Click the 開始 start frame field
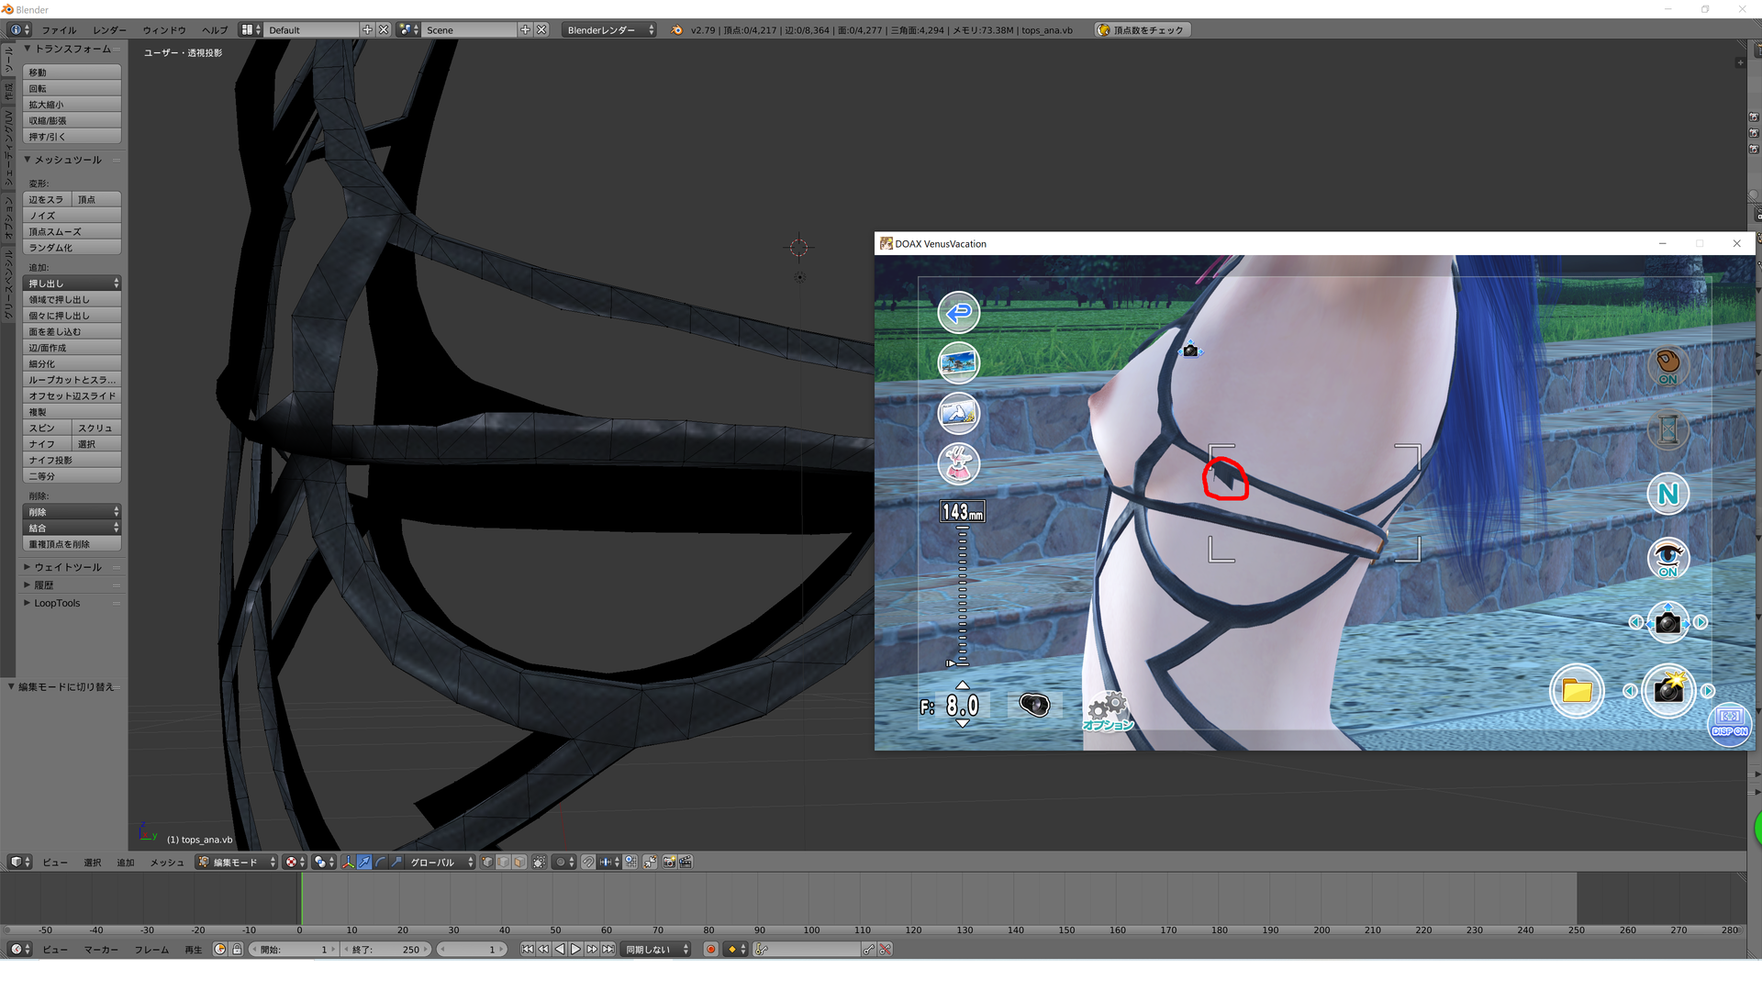This screenshot has height=991, width=1762. [294, 949]
